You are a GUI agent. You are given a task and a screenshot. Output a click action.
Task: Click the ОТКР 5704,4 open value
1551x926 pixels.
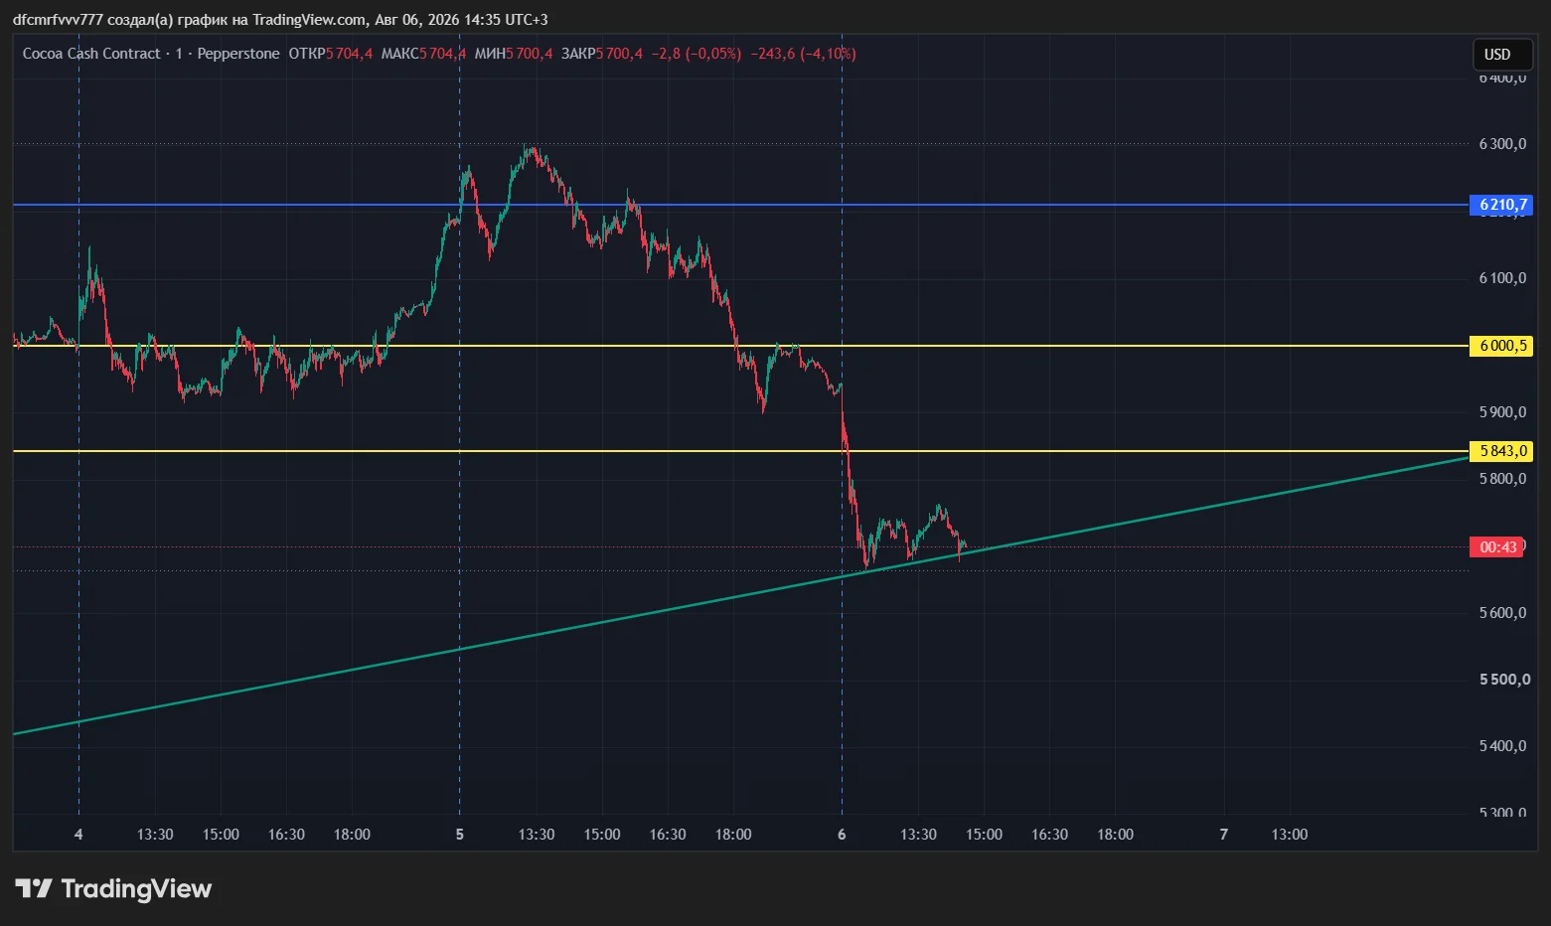click(x=331, y=54)
